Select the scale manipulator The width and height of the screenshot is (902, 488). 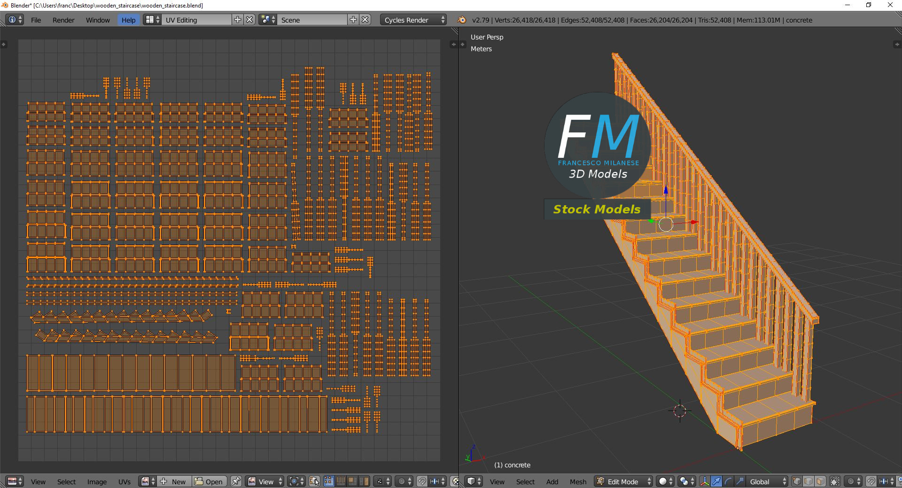[x=740, y=481]
